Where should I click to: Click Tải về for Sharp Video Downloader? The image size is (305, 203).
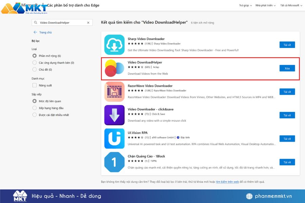(x=287, y=45)
